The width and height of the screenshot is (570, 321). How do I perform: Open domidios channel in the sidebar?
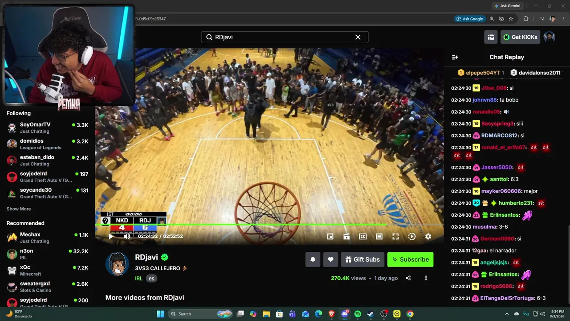click(x=47, y=144)
